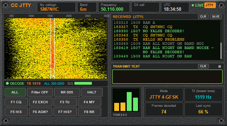Click the 2000 Hz frequency scale label
227x126 pixels.
pos(69,16)
